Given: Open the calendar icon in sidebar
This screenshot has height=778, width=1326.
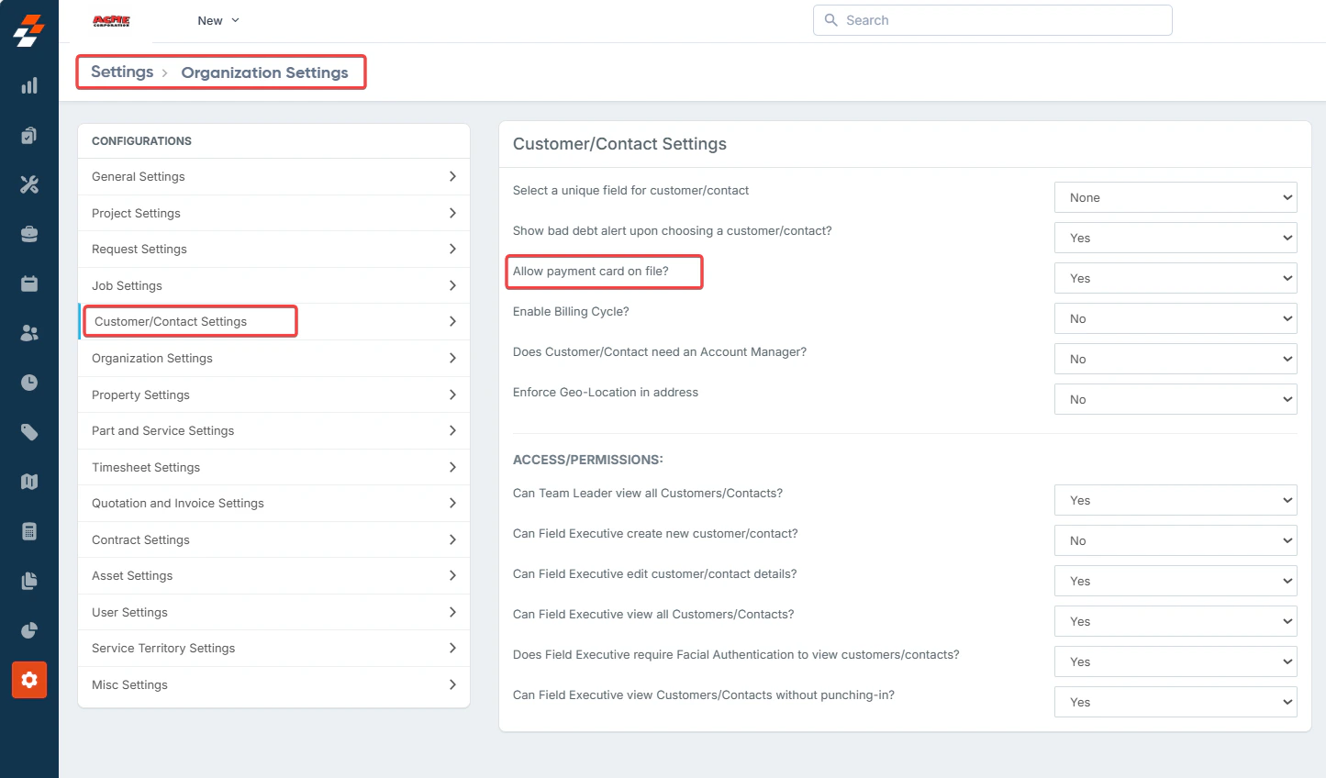Looking at the screenshot, I should pyautogui.click(x=29, y=283).
